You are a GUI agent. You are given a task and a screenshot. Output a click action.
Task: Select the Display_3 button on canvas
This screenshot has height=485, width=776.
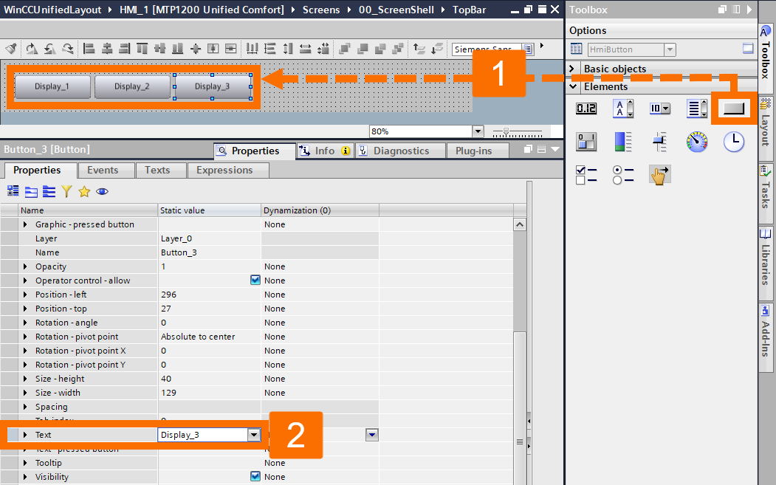(x=213, y=86)
